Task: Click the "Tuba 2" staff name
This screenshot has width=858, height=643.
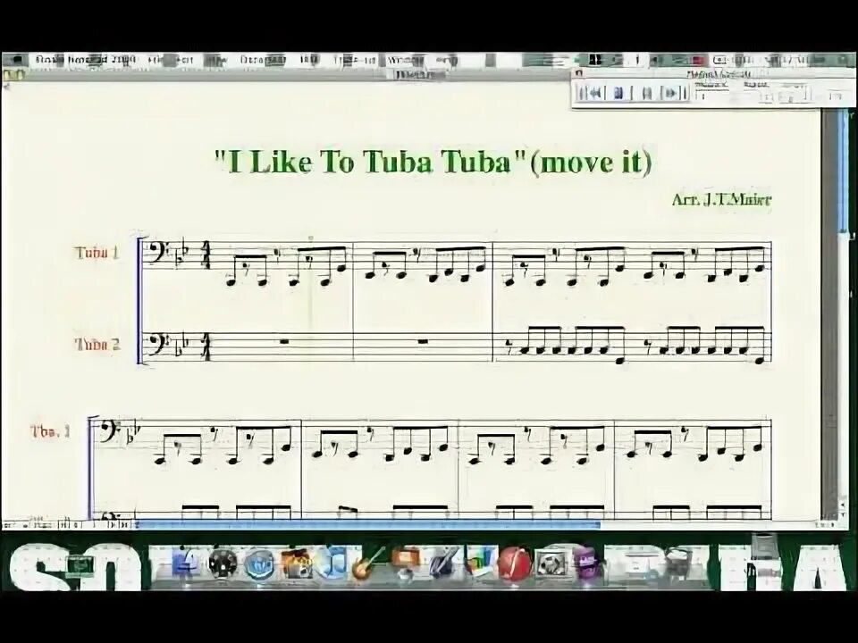Action: 97,345
